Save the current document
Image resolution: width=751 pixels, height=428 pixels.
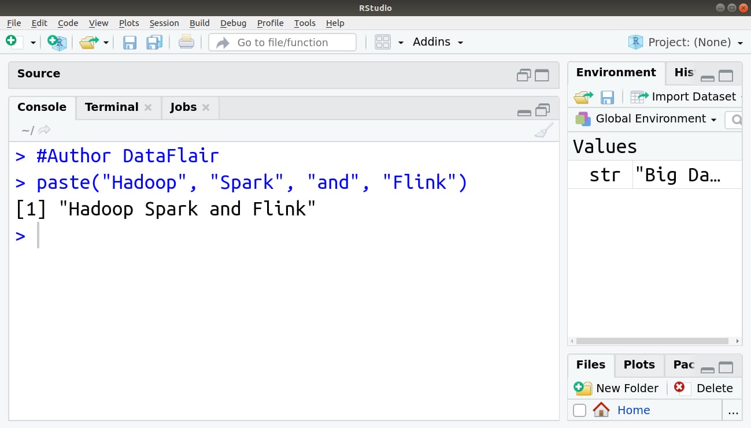130,42
